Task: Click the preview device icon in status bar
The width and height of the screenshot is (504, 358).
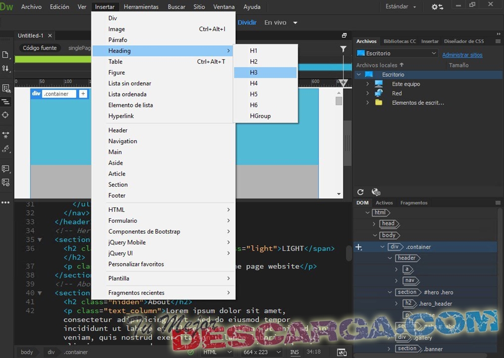Action: [341, 352]
